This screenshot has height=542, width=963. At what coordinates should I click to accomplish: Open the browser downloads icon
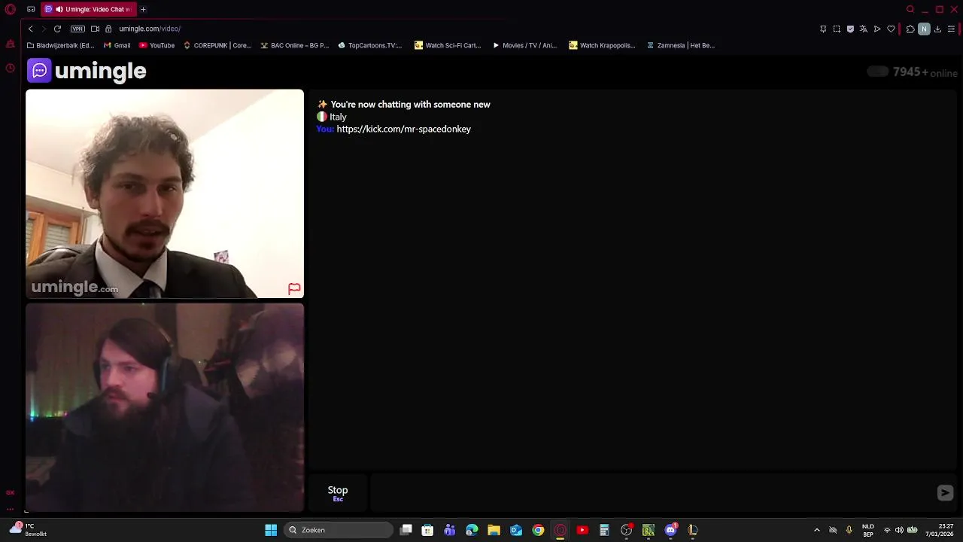coord(937,29)
